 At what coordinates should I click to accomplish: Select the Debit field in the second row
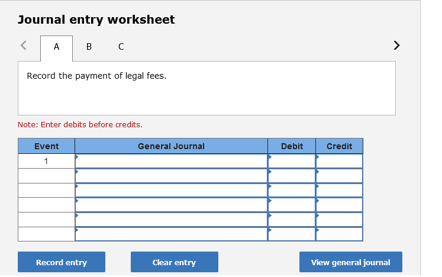(x=292, y=176)
